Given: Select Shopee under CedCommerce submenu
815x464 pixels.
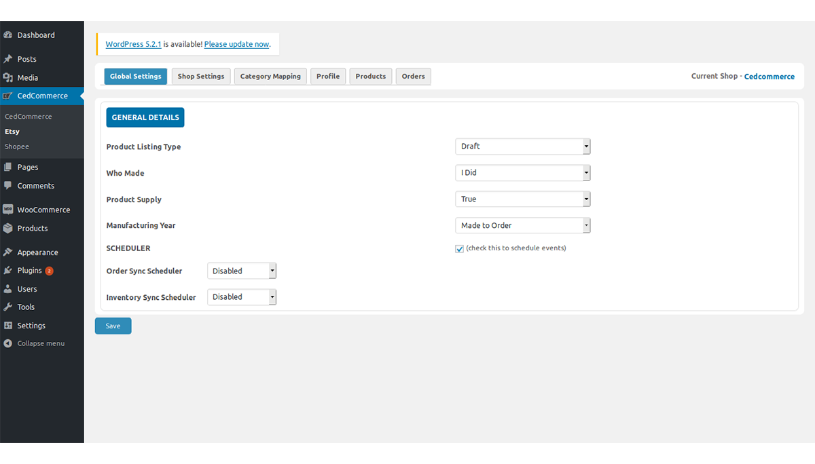Looking at the screenshot, I should coord(17,146).
